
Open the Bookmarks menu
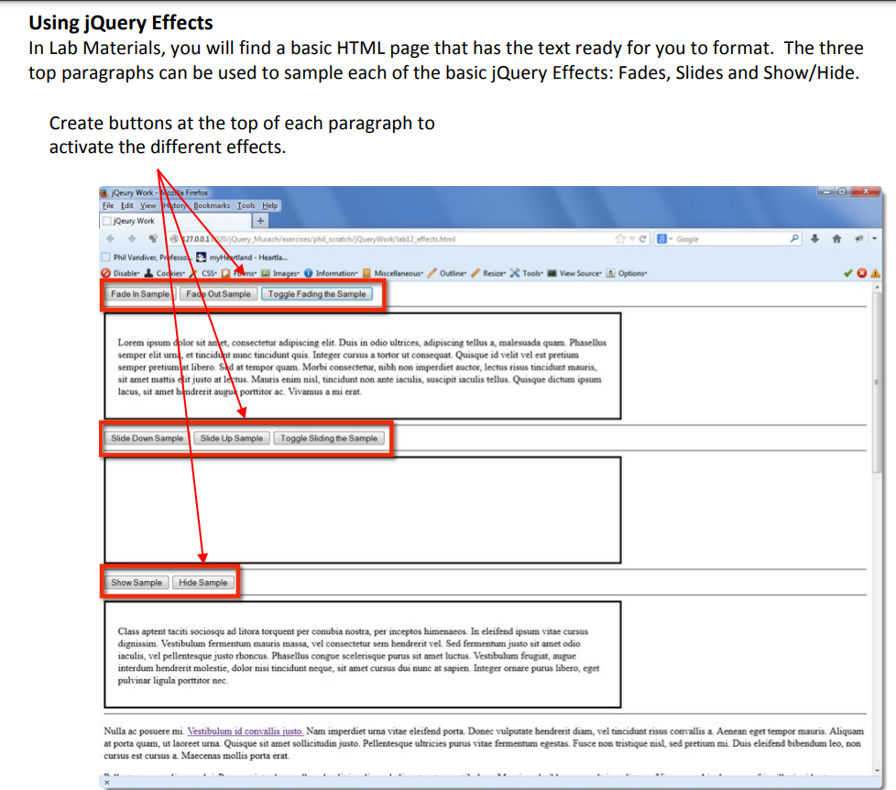pos(213,205)
